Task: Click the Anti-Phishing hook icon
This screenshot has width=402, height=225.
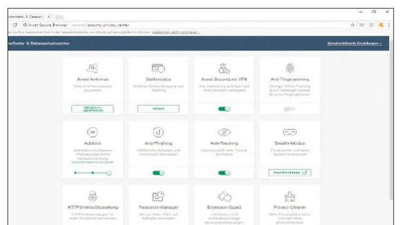Action: point(158,132)
